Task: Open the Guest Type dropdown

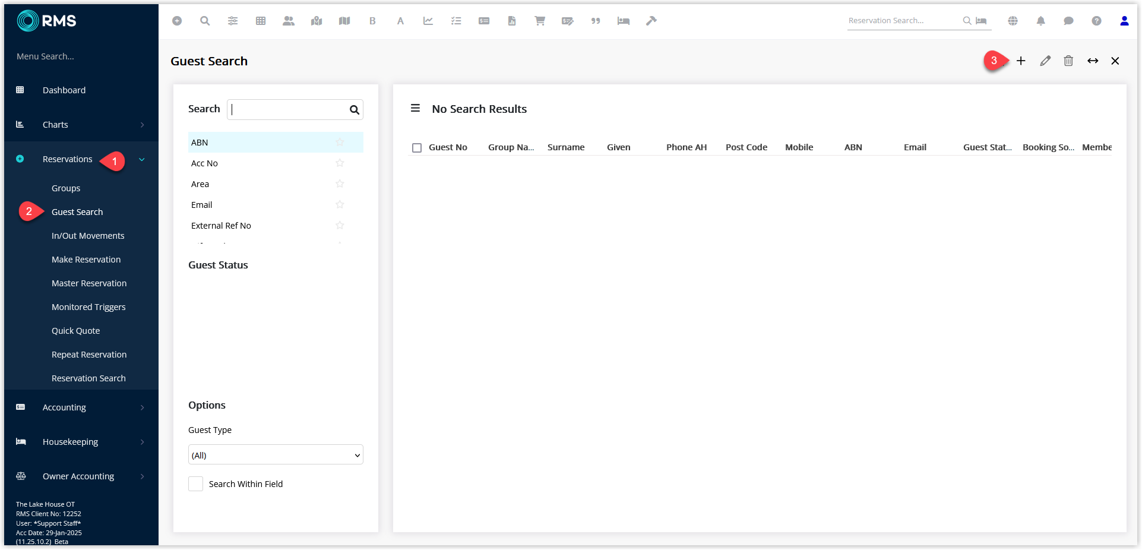Action: tap(276, 455)
